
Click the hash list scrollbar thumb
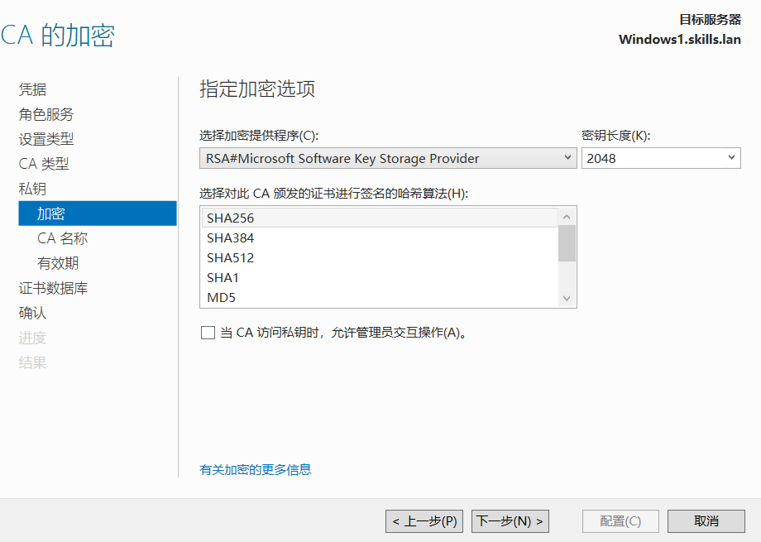pyautogui.click(x=567, y=243)
